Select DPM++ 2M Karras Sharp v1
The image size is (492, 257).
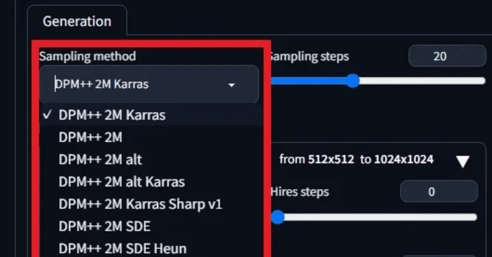point(140,204)
